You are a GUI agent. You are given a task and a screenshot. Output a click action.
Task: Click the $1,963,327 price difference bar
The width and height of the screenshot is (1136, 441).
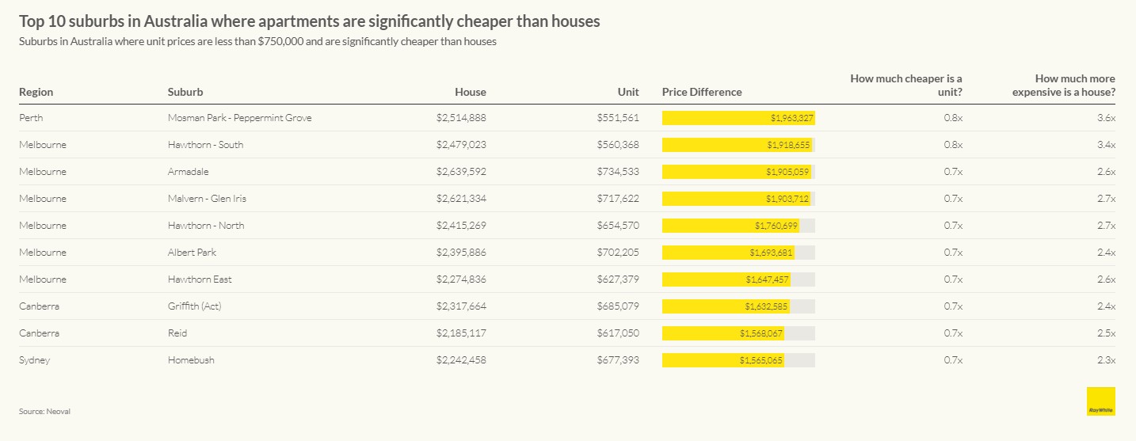(738, 118)
